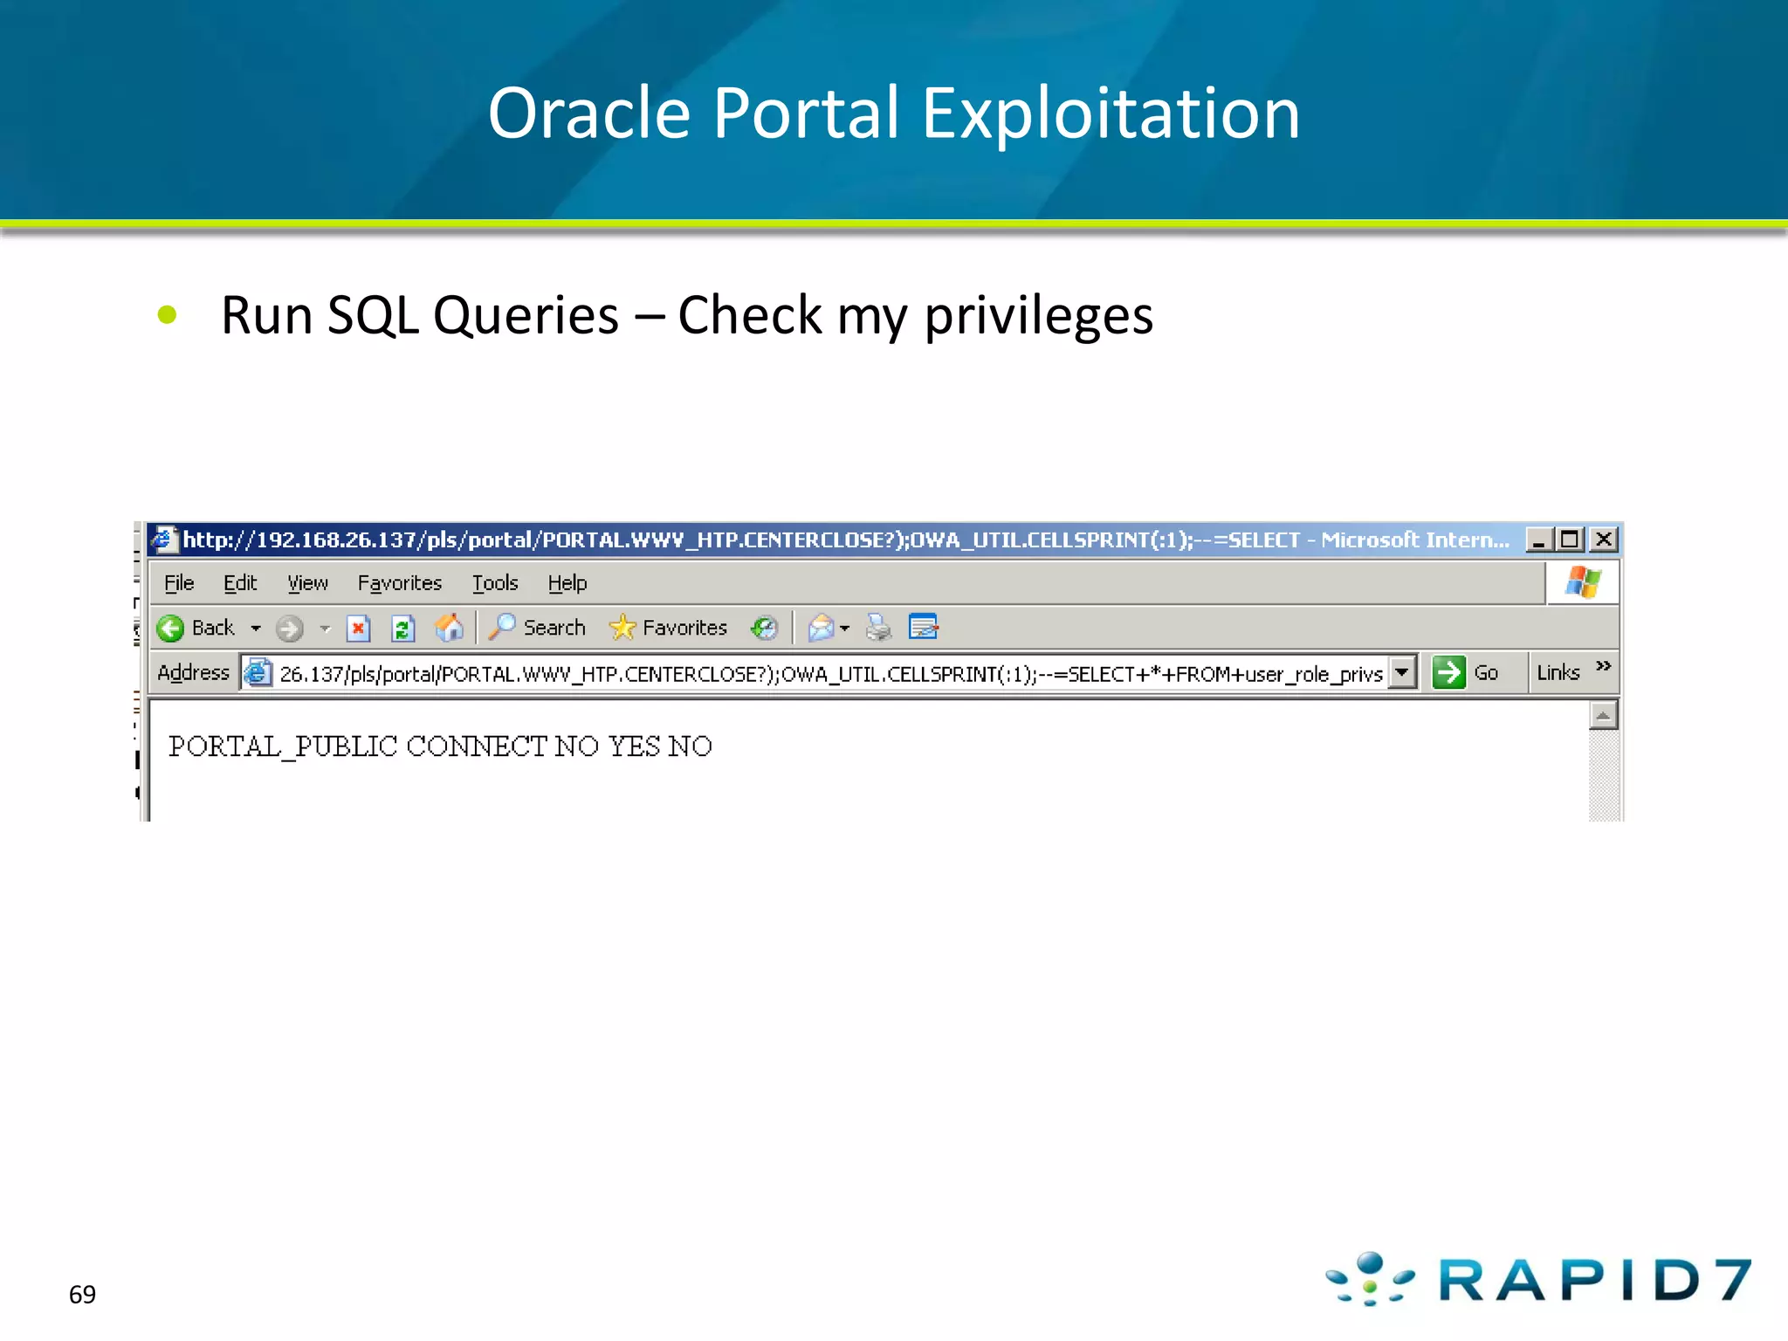Screen dimensions: 1788x1341
Task: Click the red Stop loading icon
Action: point(358,628)
